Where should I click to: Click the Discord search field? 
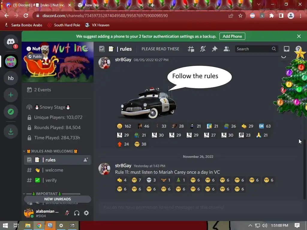point(256,49)
